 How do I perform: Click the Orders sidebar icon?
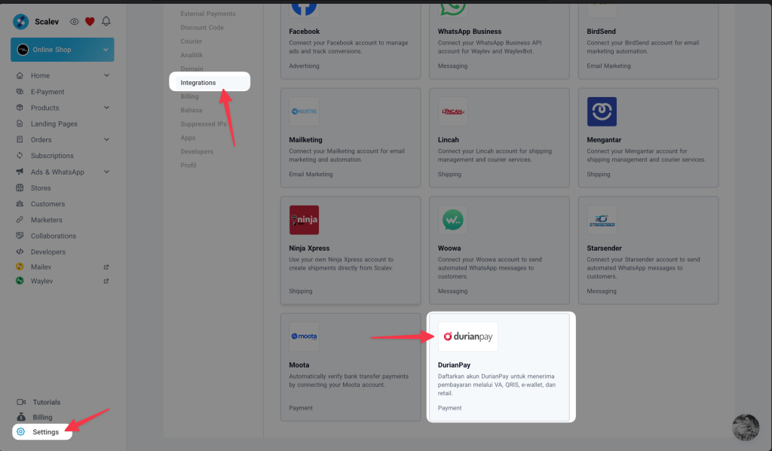20,140
